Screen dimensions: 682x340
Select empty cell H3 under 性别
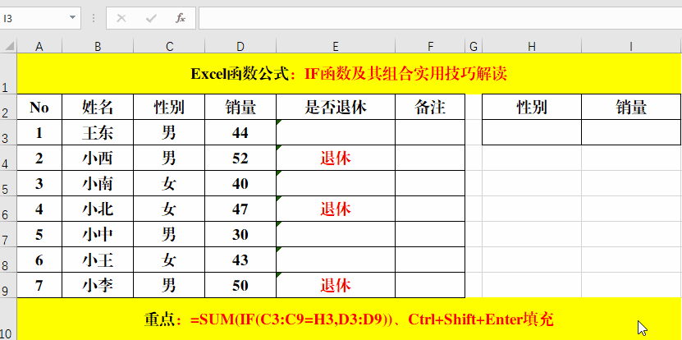pos(532,132)
